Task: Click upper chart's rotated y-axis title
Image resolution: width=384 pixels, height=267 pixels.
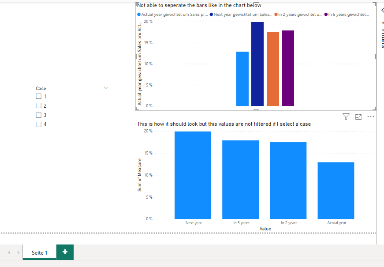Action: point(140,64)
